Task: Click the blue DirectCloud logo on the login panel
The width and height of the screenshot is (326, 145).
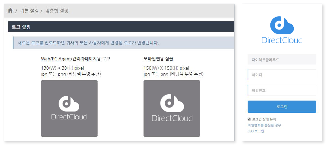Action: pyautogui.click(x=282, y=30)
